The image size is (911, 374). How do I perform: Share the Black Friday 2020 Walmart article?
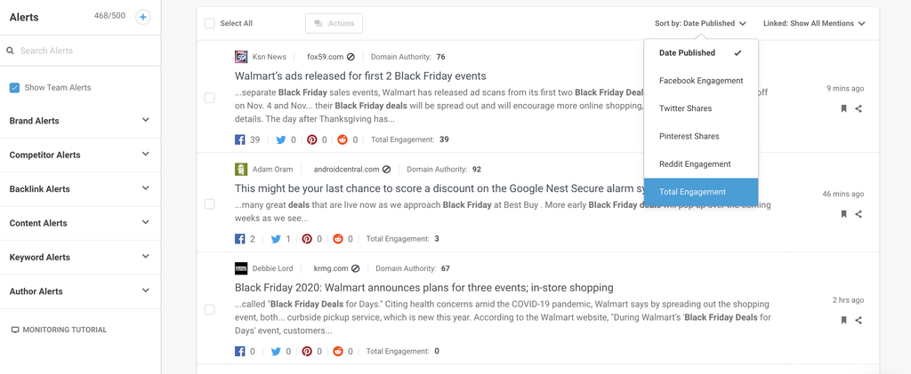pyautogui.click(x=859, y=321)
